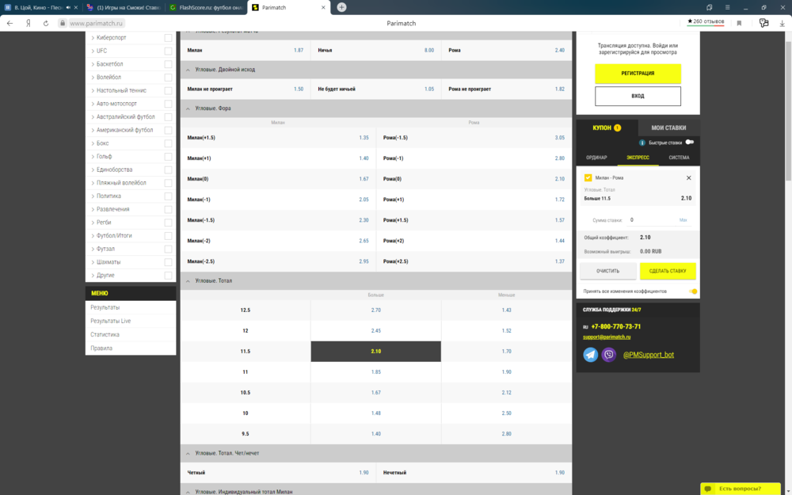The height and width of the screenshot is (495, 792).
Task: Collapse the Угловые. Тотал. Чет/нечет section
Action: (188, 454)
